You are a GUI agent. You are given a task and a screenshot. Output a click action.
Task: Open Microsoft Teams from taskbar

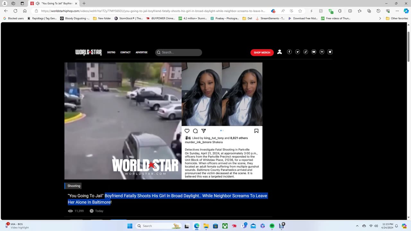tap(244, 226)
